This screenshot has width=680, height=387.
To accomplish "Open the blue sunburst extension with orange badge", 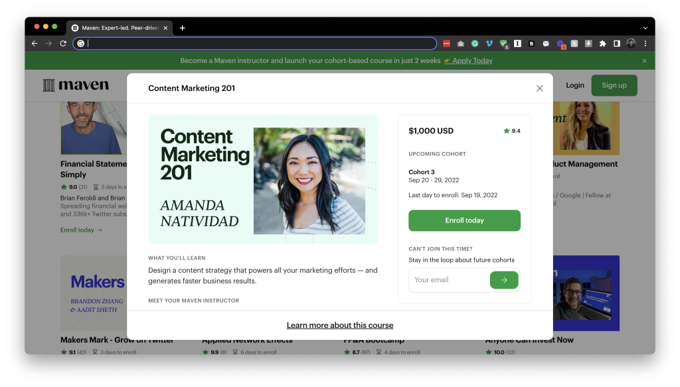I will [x=560, y=44].
